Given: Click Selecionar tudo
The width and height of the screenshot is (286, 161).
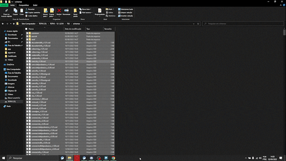Looking at the screenshot, I should click(x=126, y=9).
